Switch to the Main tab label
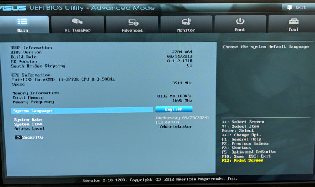This screenshot has height=187, width=315. tap(23, 31)
